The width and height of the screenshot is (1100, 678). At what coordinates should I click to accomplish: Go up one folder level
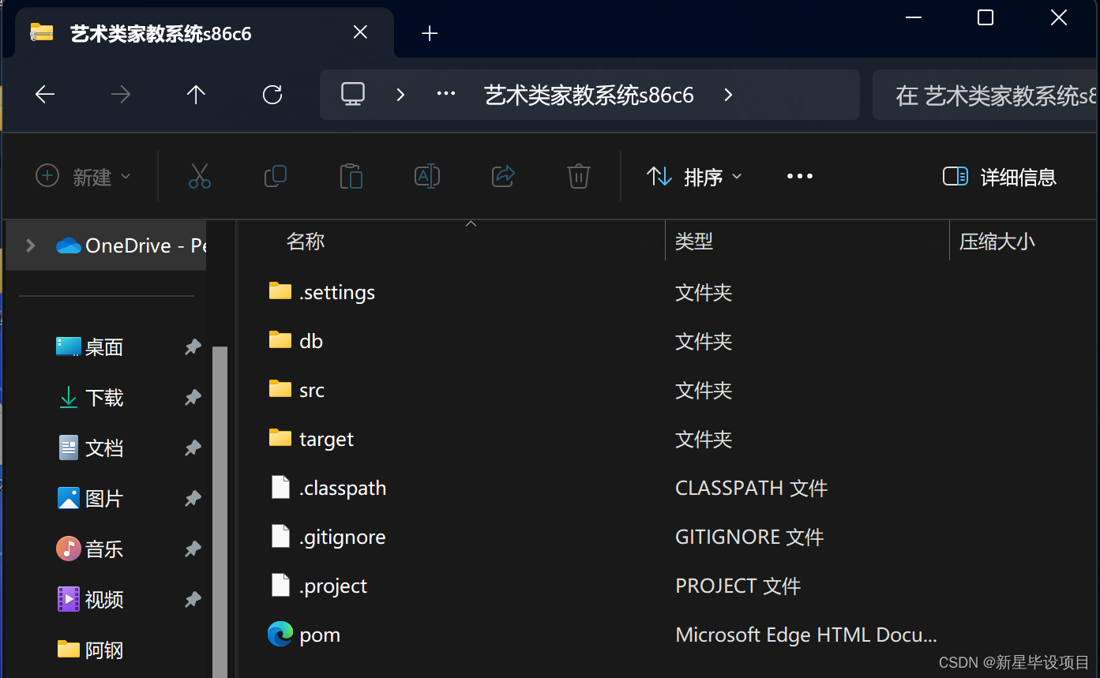[196, 96]
